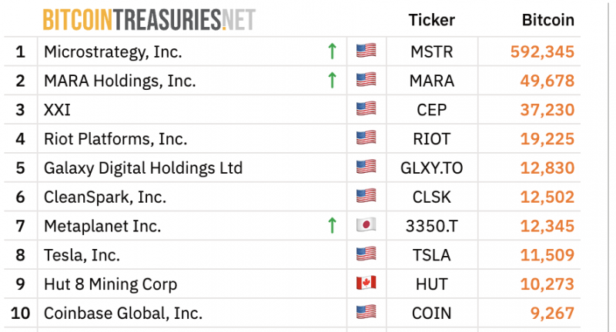
Task: Click the US flag in the XXI row
Action: tap(367, 108)
